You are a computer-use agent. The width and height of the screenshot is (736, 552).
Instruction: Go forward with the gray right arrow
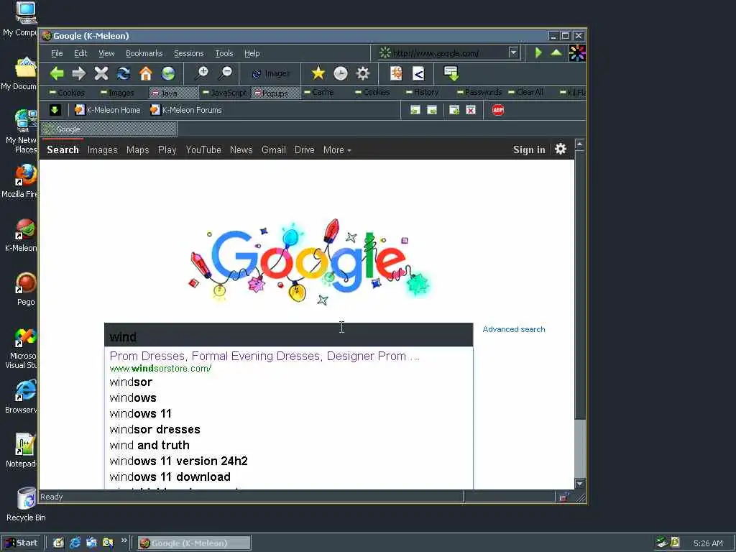pos(79,74)
